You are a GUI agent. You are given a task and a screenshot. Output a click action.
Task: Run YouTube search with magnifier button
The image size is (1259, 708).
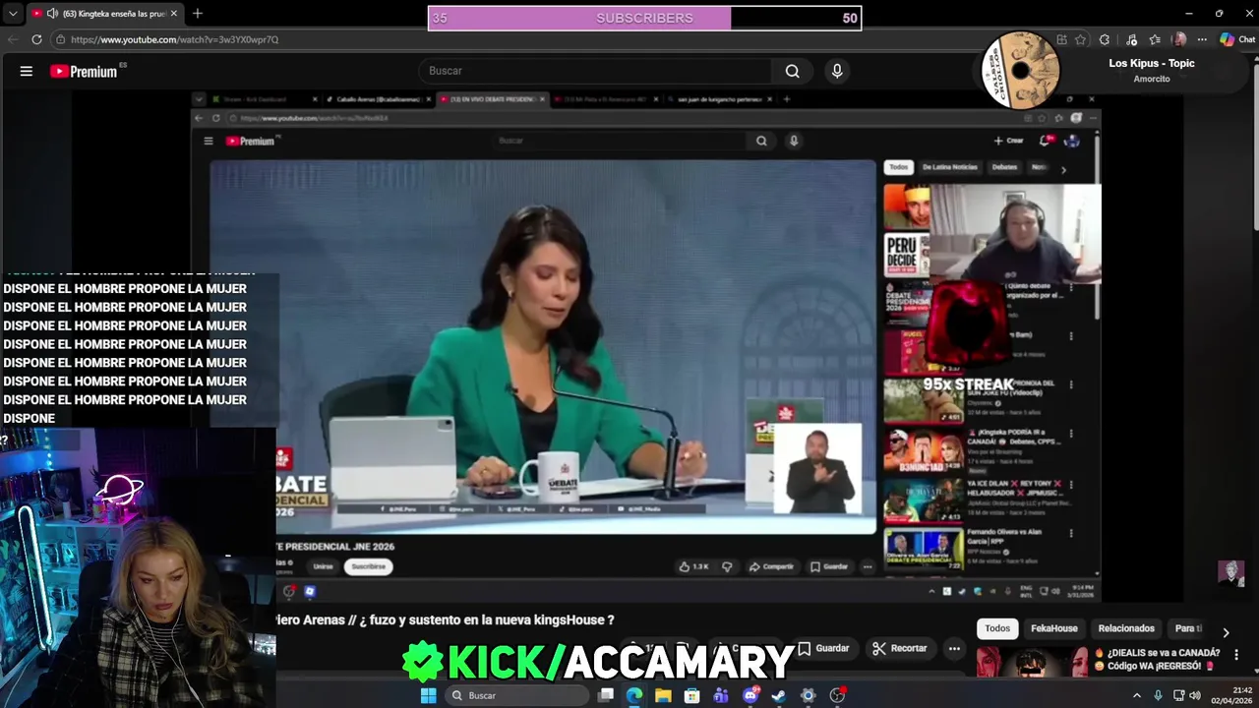pyautogui.click(x=792, y=71)
